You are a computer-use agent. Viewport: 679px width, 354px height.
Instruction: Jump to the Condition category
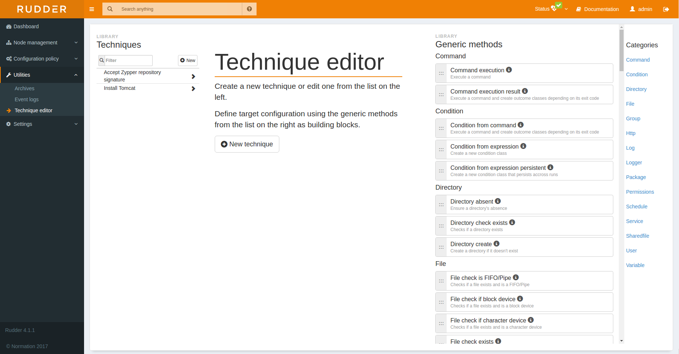coord(637,74)
